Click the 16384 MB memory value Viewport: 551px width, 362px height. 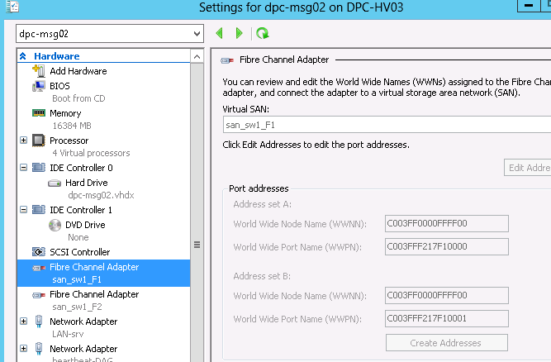coord(72,126)
